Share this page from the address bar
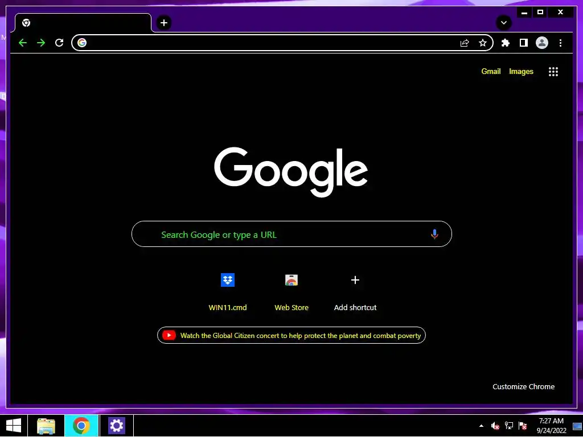Viewport: 583px width, 437px height. [465, 43]
